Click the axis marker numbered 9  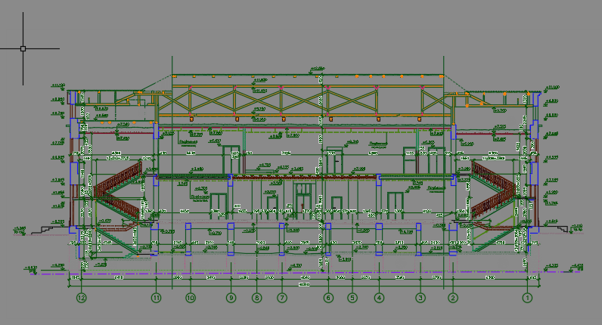(x=231, y=299)
